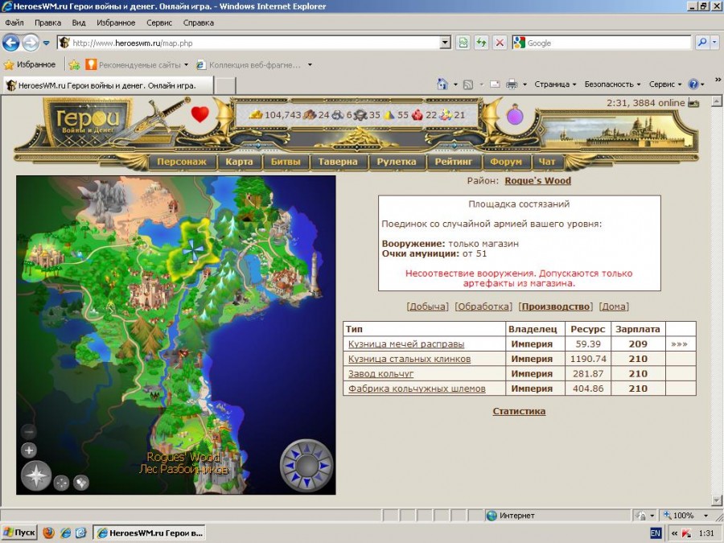The image size is (724, 543).
Task: Click the red crystals icon beside 22
Action: pyautogui.click(x=417, y=114)
